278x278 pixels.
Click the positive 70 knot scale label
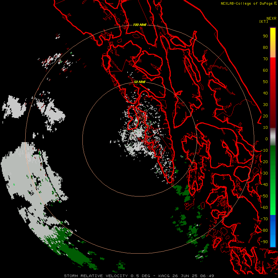click(265, 59)
